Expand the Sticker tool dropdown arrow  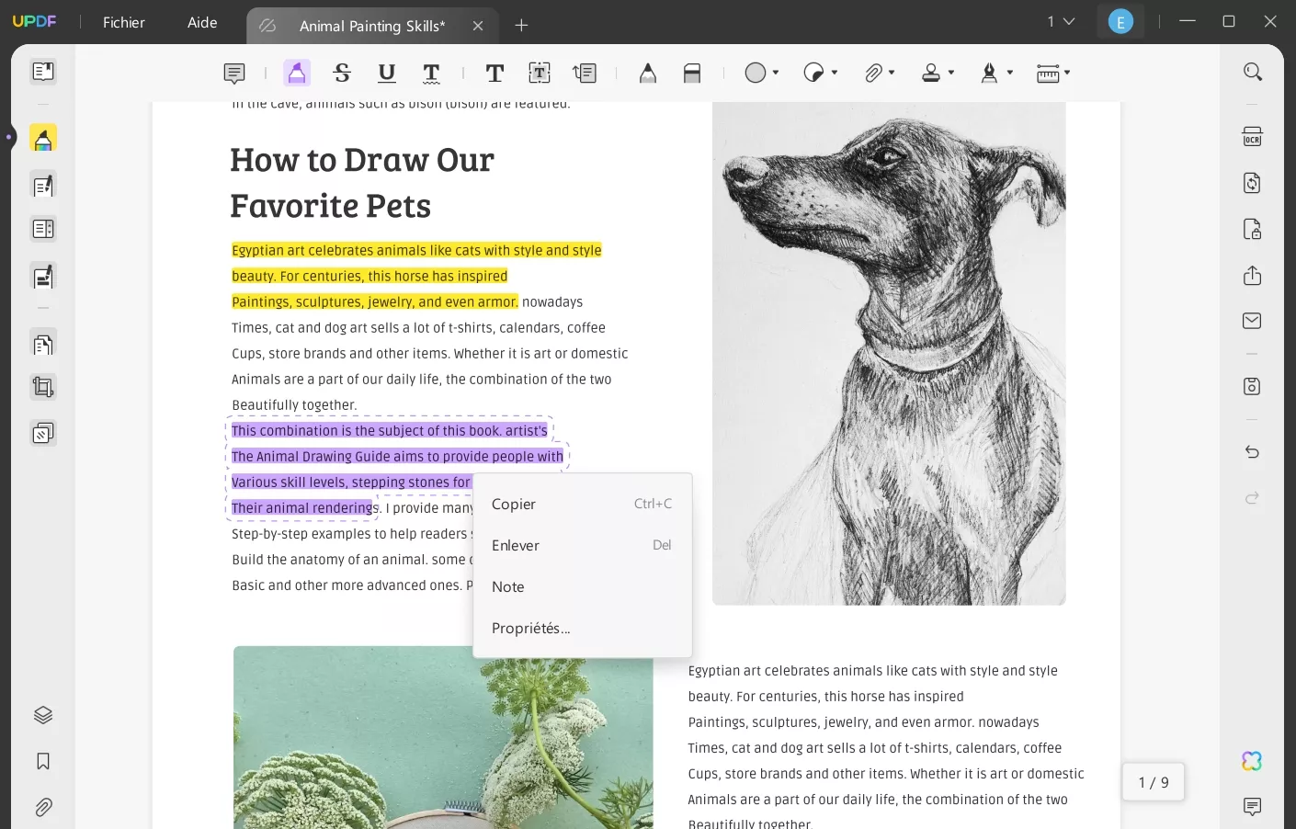pyautogui.click(x=835, y=73)
